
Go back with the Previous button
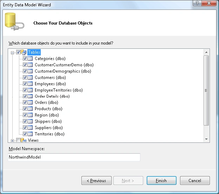[97, 180]
